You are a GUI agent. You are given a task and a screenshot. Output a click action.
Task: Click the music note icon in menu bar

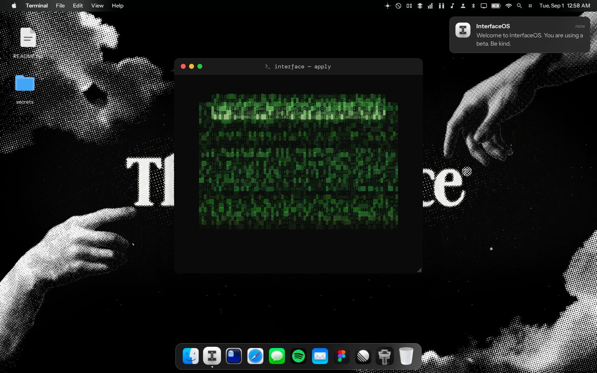452,6
